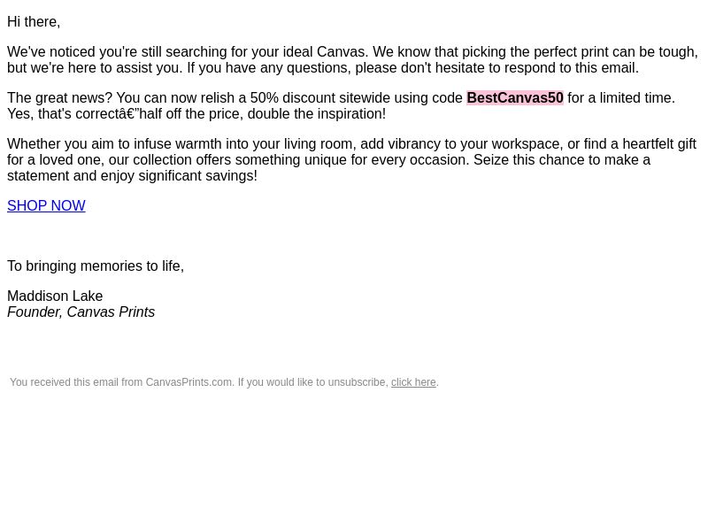The height and width of the screenshot is (531, 708).
Task: Open the SHOP NOW link
Action: (46, 205)
